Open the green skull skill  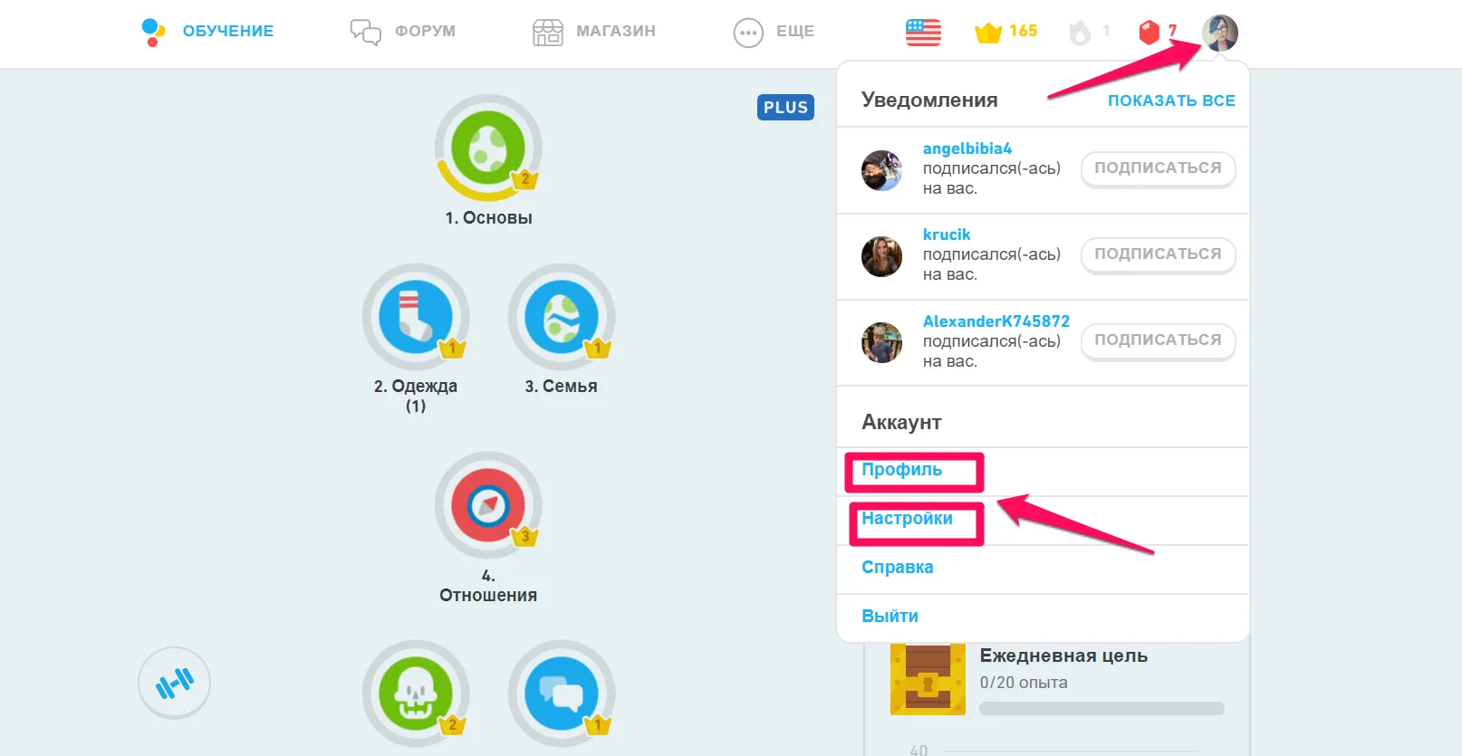click(x=416, y=694)
